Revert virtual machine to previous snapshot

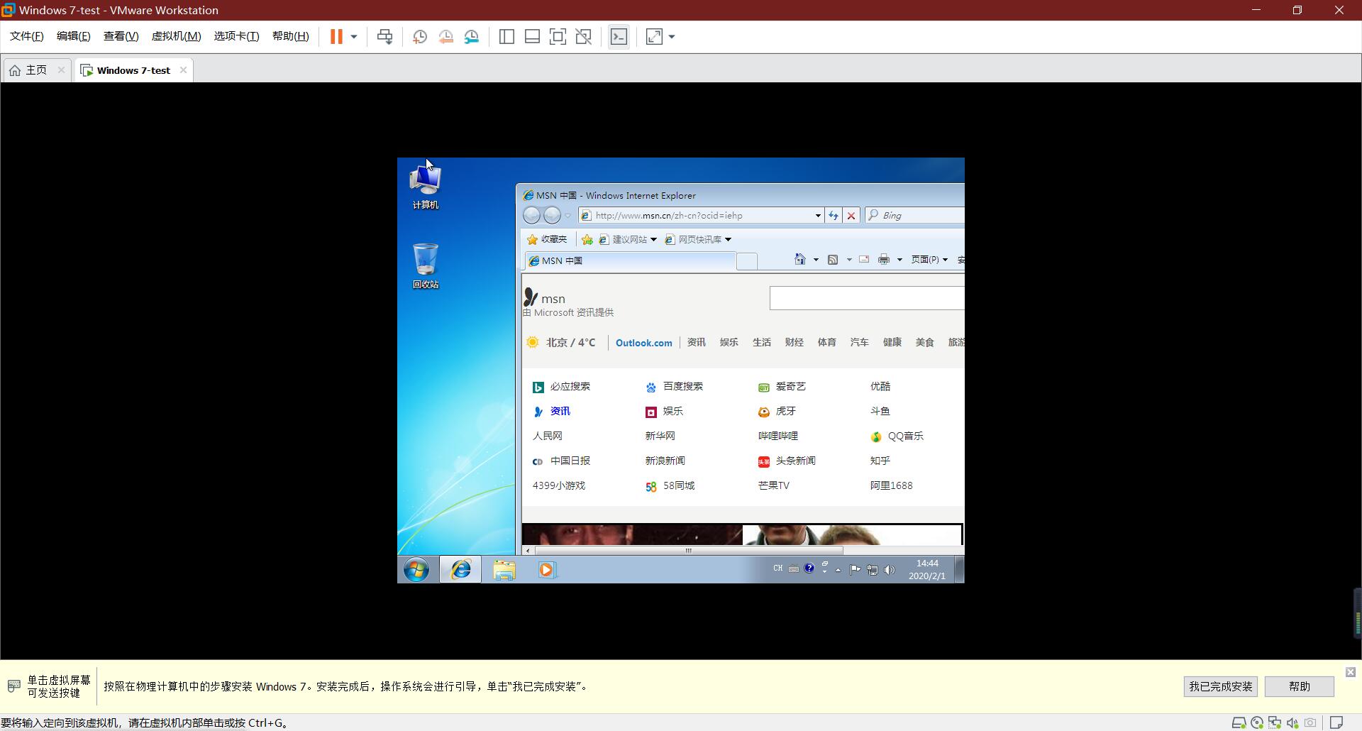point(446,36)
